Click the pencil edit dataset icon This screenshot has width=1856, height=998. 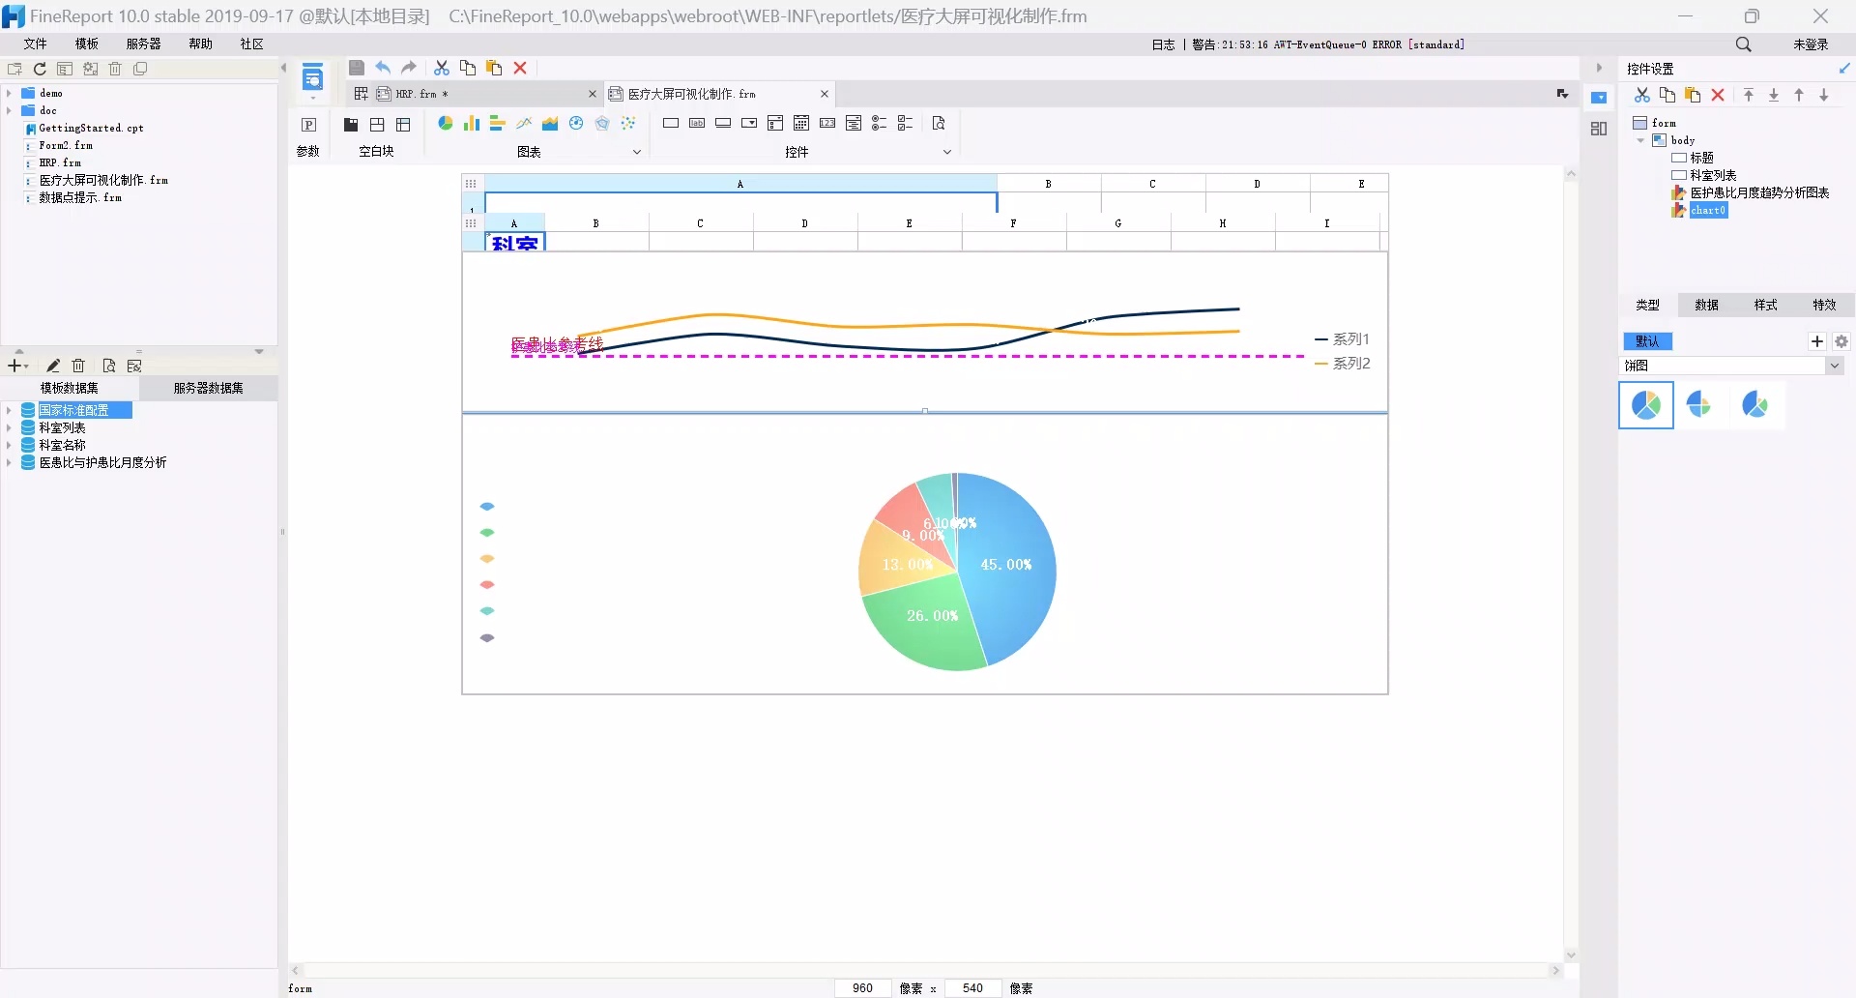[x=53, y=366]
